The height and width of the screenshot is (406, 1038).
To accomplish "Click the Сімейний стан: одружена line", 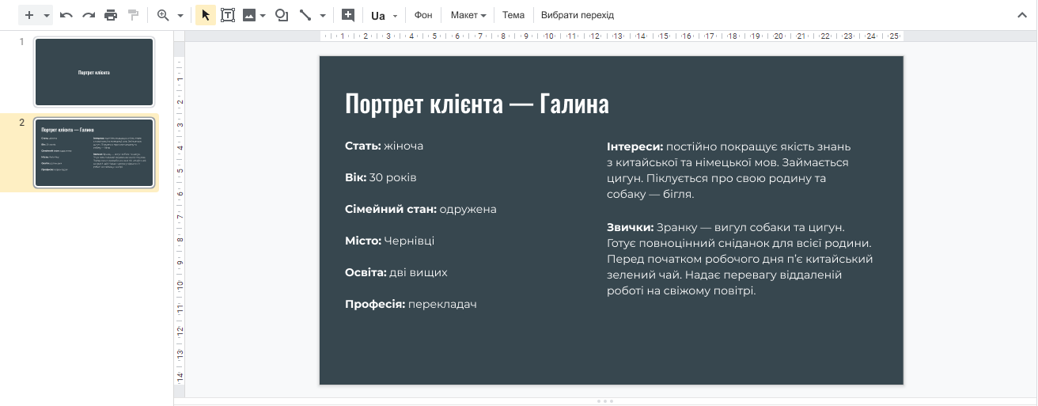I will pyautogui.click(x=421, y=209).
